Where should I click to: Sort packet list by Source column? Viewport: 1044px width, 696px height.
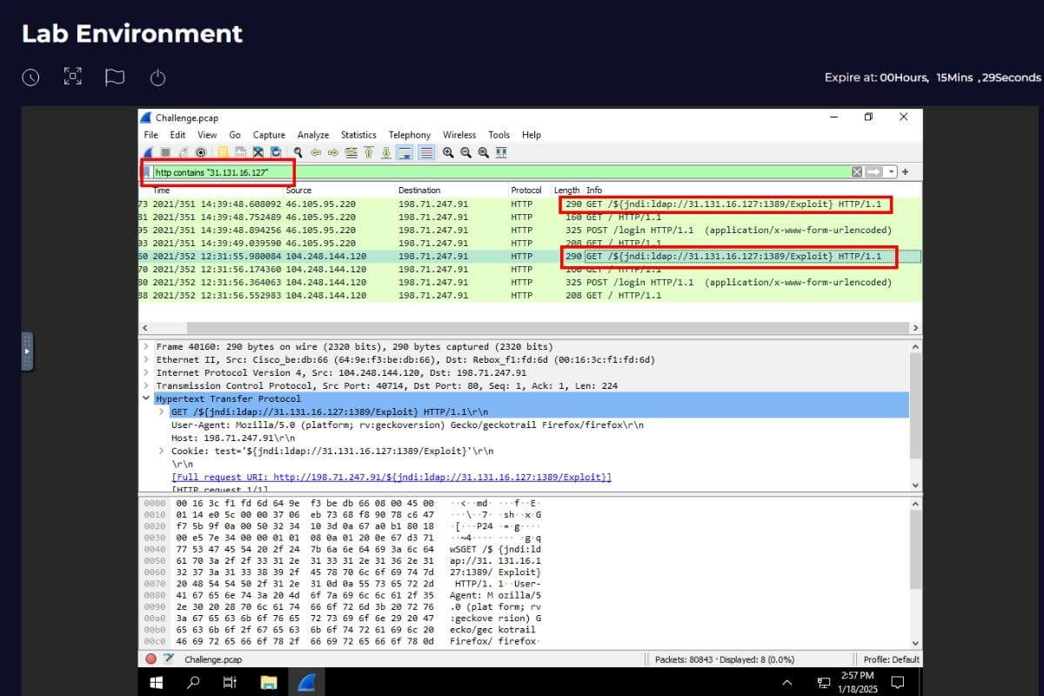click(x=298, y=190)
